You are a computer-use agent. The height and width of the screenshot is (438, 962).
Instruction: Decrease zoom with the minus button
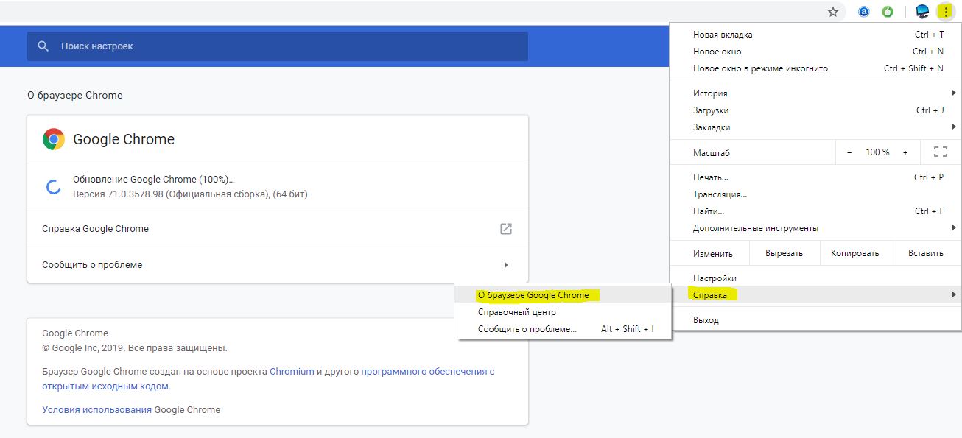[x=849, y=152]
